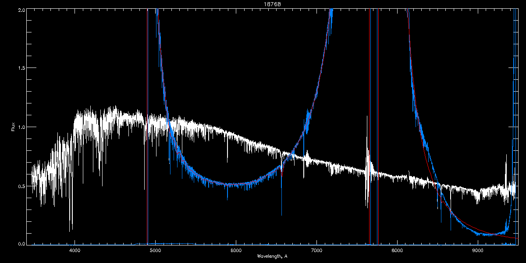Click the 0.0 flux tick label
Viewport: 526px width, 263px height.
coord(21,243)
